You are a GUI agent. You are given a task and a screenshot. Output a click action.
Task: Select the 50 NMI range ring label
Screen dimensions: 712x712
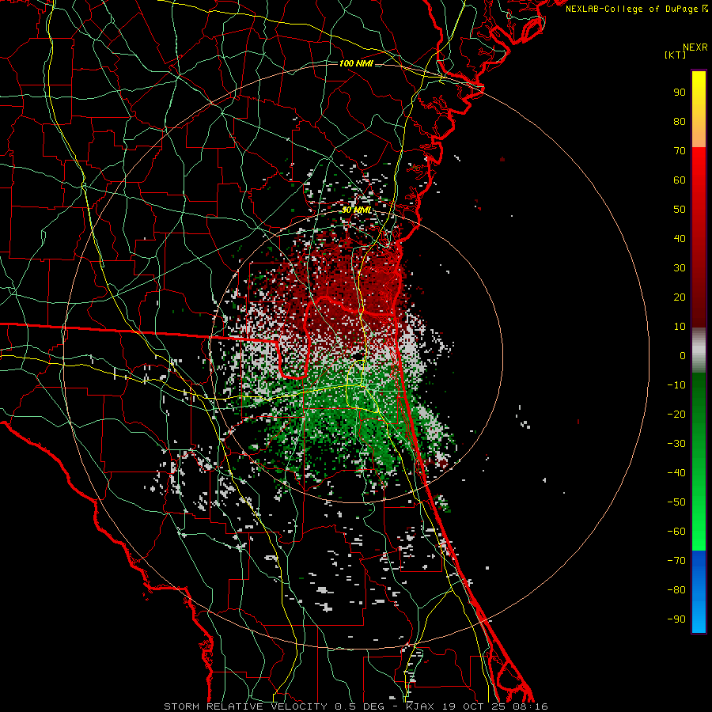(357, 210)
